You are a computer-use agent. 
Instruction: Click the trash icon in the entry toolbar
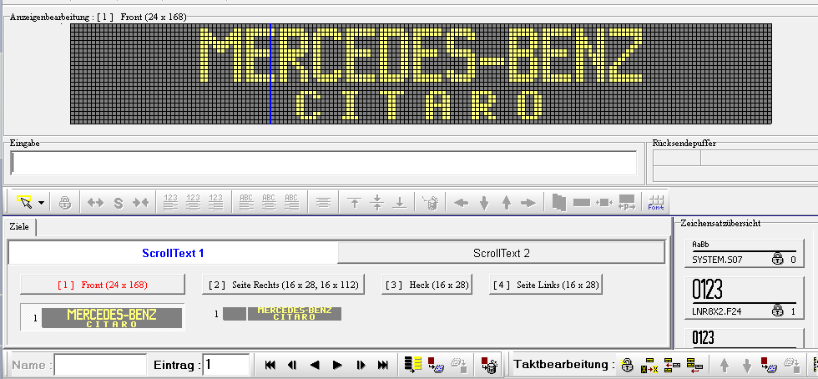[489, 364]
